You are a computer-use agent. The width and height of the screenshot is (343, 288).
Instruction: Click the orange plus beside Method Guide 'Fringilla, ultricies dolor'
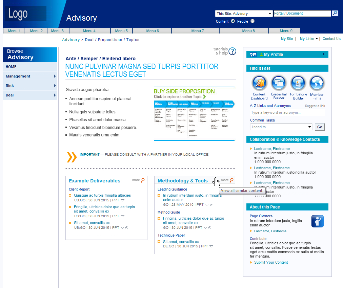159,219
